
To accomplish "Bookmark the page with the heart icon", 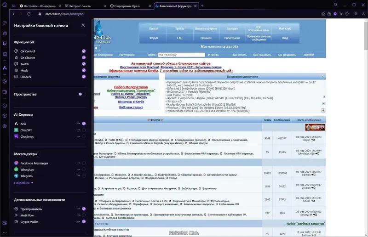I will click(x=347, y=14).
